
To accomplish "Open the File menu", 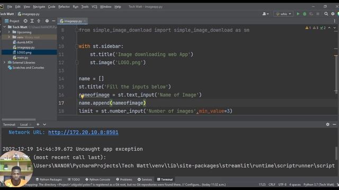I will pos(10,7).
